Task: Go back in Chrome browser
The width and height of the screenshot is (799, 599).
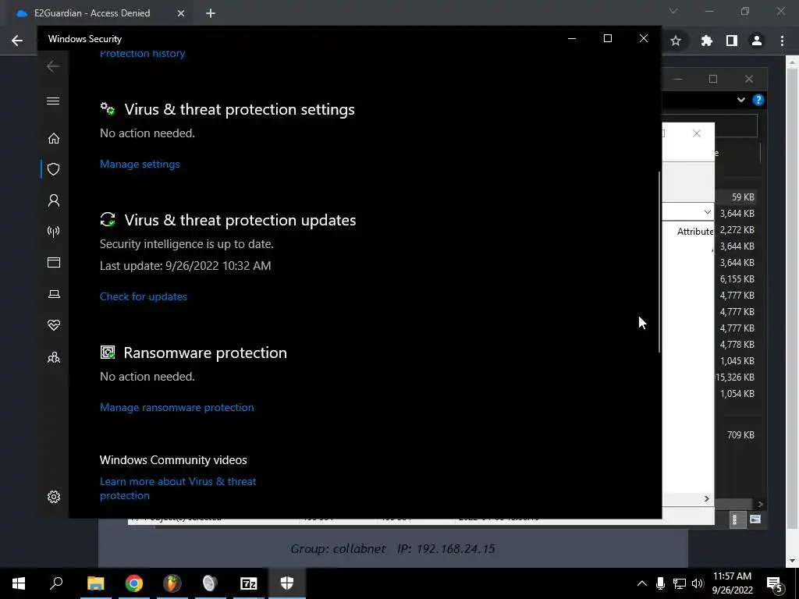Action: (x=17, y=41)
